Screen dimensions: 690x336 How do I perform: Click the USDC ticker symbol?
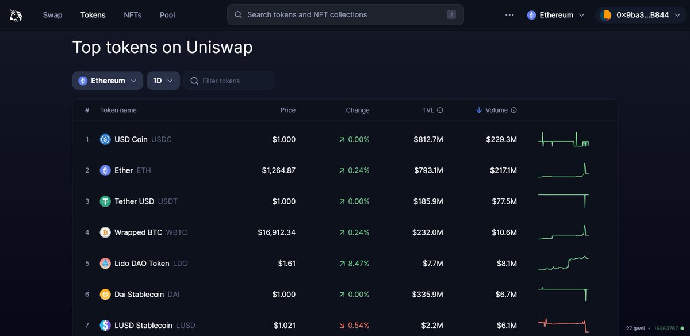(162, 139)
